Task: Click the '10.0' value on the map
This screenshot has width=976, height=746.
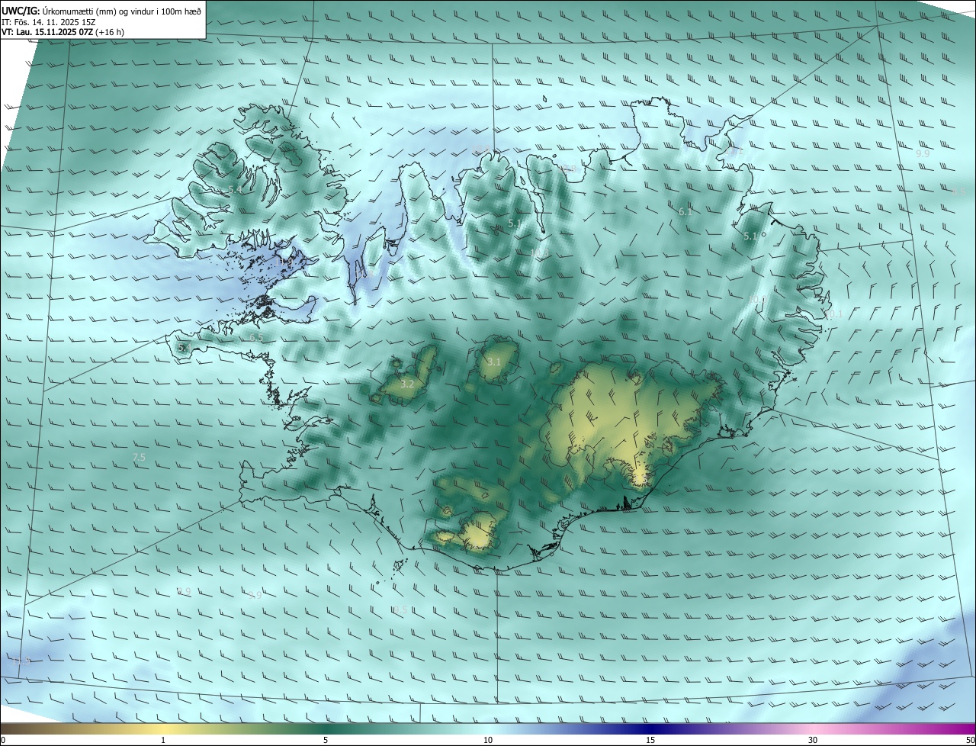Action: (757, 299)
